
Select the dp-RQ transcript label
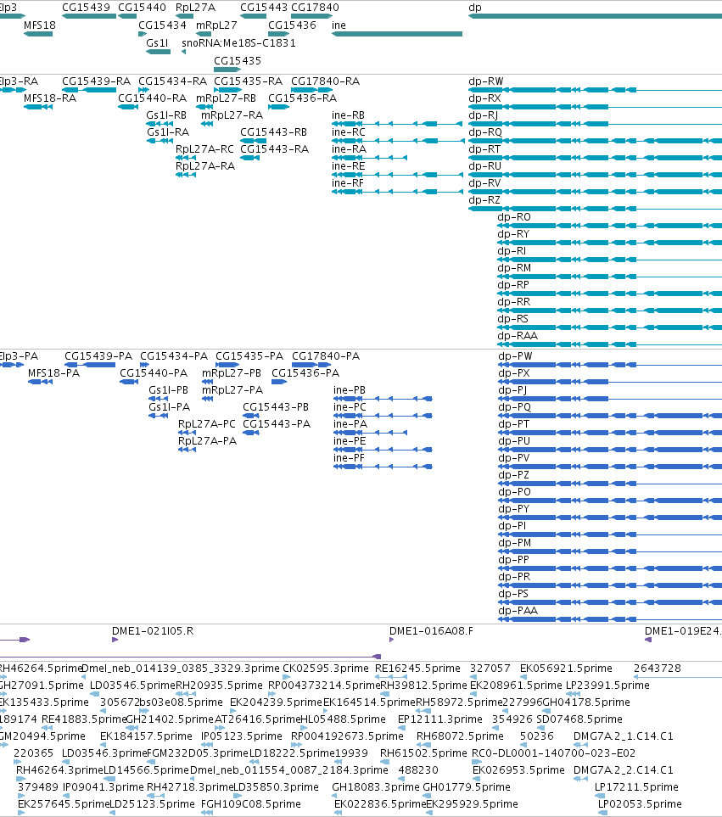click(485, 132)
